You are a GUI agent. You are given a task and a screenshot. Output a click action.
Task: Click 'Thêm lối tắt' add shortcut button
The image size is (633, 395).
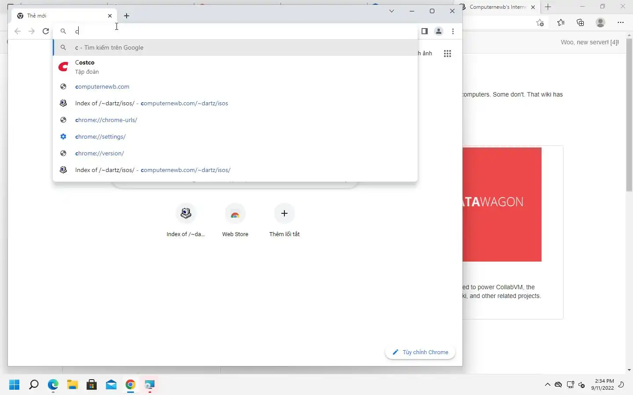(x=284, y=220)
